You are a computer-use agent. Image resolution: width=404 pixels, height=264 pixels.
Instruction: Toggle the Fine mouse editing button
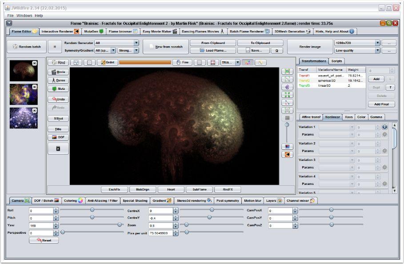(182, 62)
